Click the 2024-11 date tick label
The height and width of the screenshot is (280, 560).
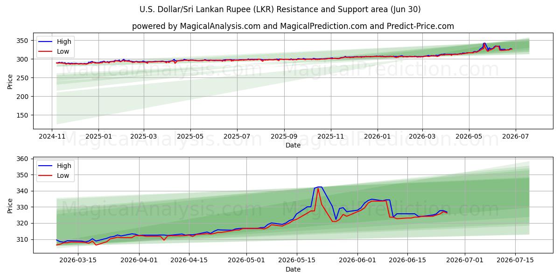pos(52,137)
